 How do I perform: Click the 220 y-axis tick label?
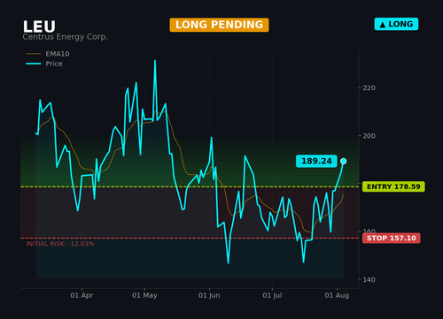pyautogui.click(x=369, y=87)
